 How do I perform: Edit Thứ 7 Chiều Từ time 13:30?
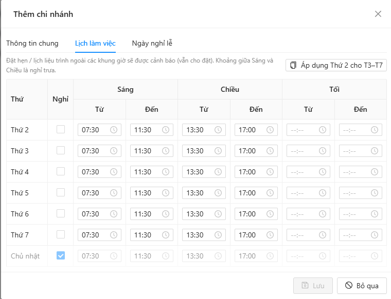[x=204, y=235]
